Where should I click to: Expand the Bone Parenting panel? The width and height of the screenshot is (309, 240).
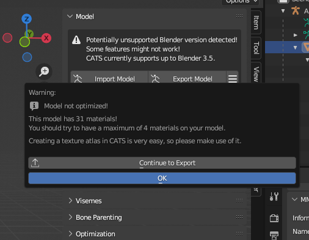(70, 217)
